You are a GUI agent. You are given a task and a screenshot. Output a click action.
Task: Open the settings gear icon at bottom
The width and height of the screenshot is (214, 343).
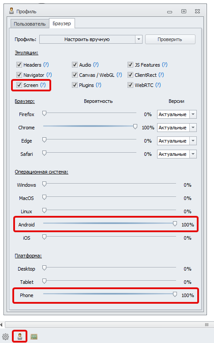tap(5, 336)
